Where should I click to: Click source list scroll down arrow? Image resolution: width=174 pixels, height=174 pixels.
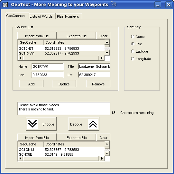(x=107, y=53)
